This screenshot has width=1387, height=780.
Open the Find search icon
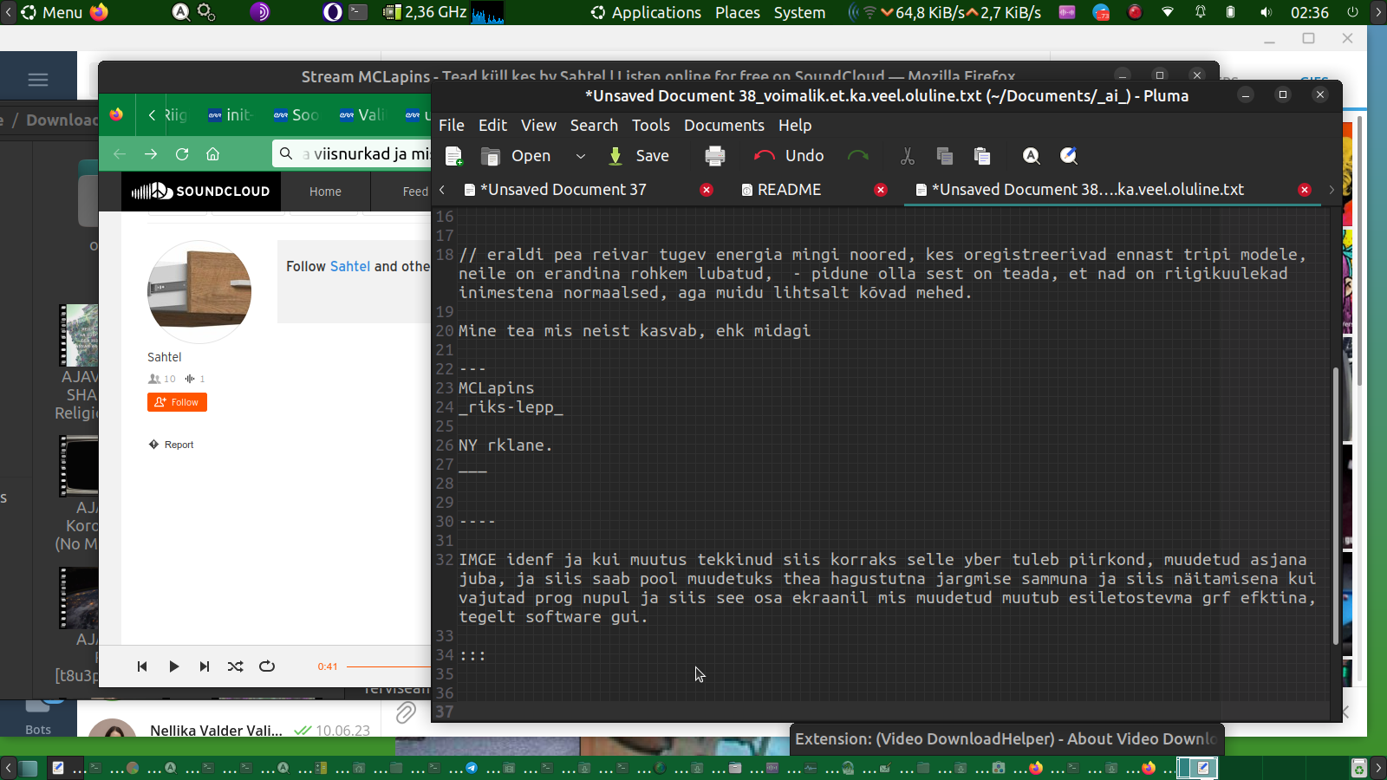coord(1031,156)
